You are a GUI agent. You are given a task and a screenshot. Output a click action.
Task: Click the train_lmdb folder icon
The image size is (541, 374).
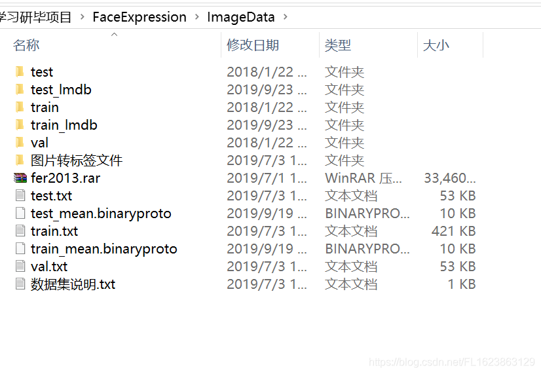pyautogui.click(x=20, y=125)
